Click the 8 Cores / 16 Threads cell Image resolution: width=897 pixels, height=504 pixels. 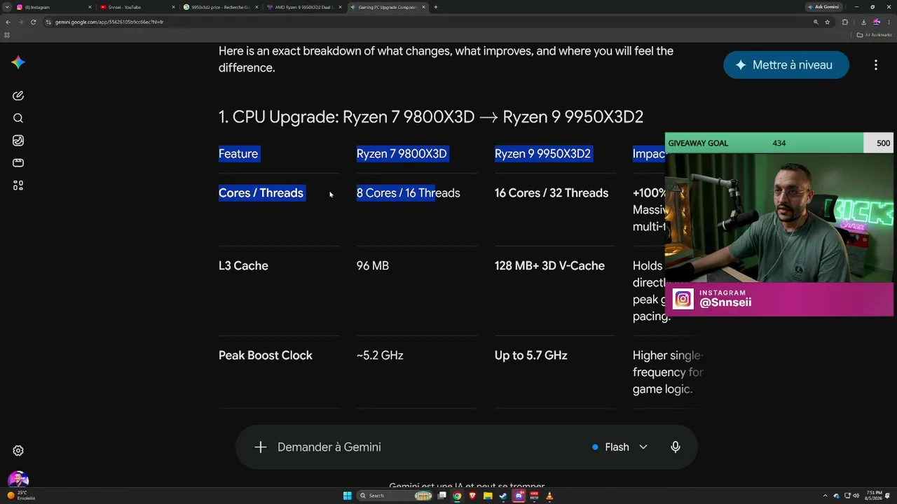(409, 193)
